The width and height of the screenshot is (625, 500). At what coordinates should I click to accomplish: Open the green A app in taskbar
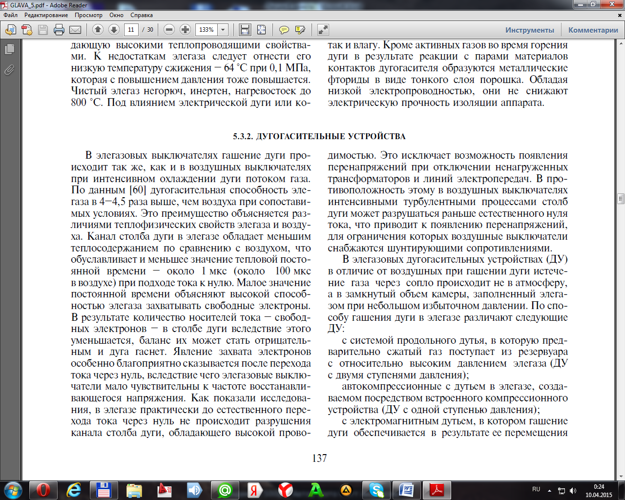315,490
